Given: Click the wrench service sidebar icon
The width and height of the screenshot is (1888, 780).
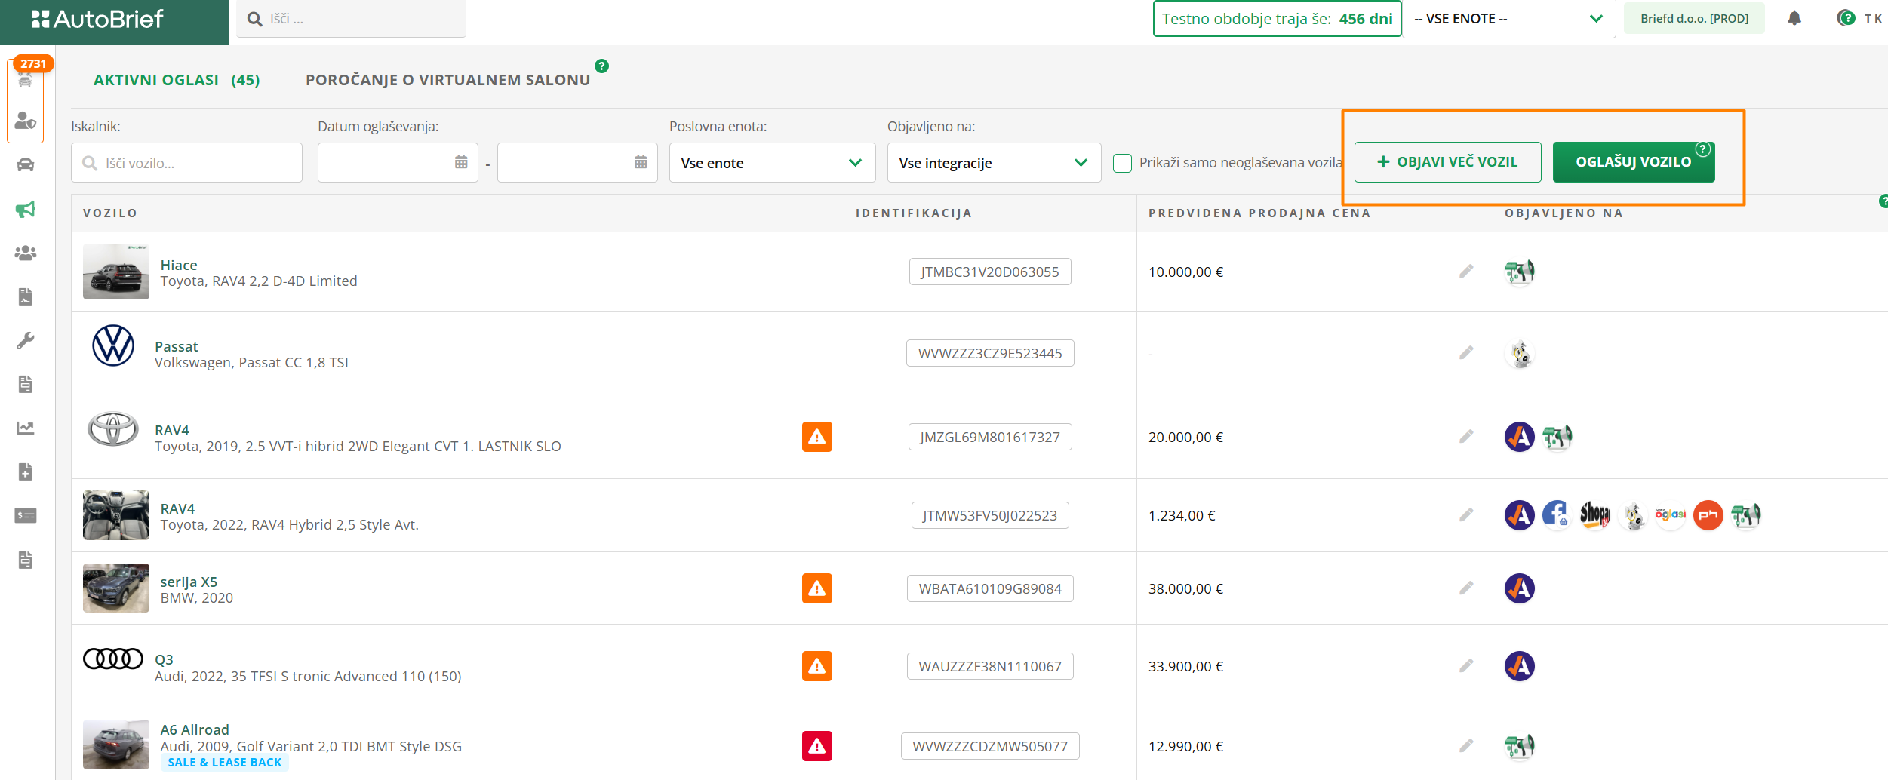Looking at the screenshot, I should [26, 340].
